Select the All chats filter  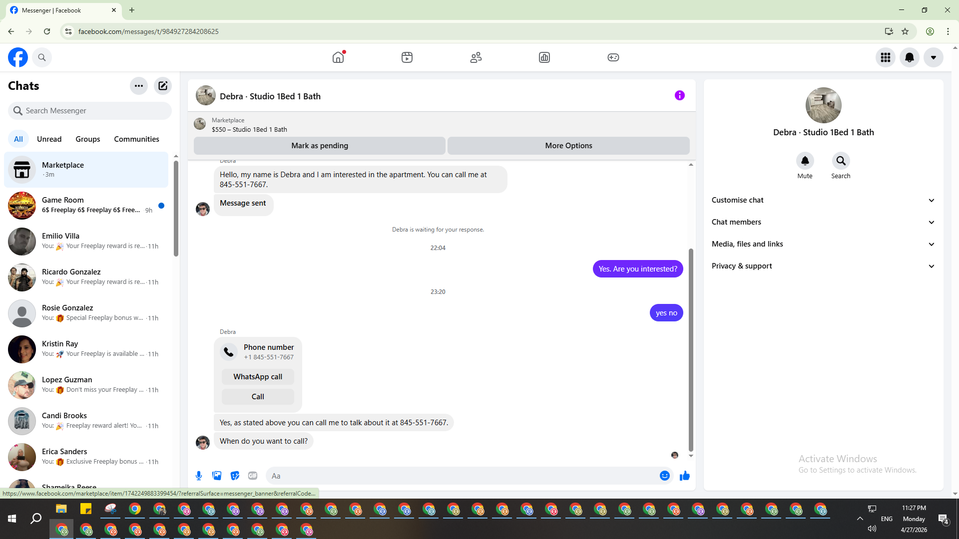coord(18,139)
